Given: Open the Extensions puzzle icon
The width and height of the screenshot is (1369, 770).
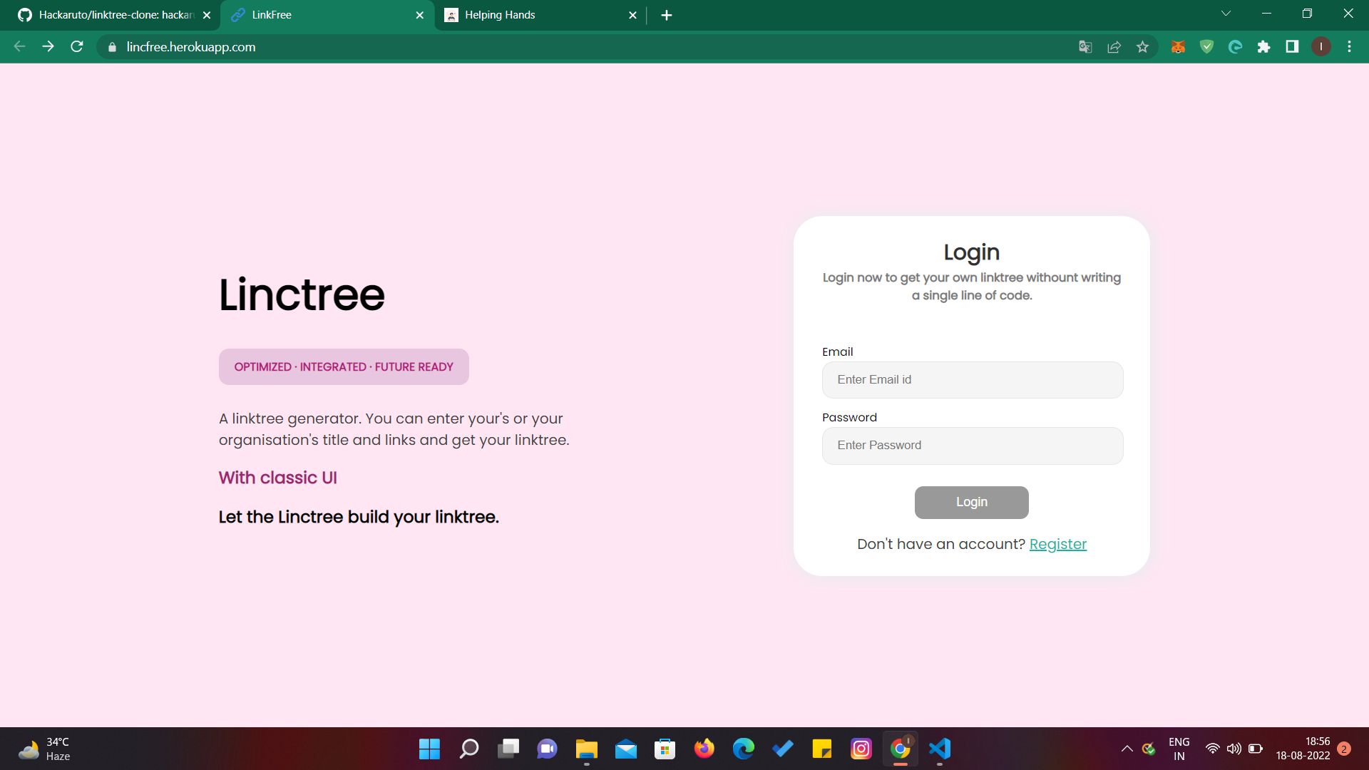Looking at the screenshot, I should coord(1263,47).
